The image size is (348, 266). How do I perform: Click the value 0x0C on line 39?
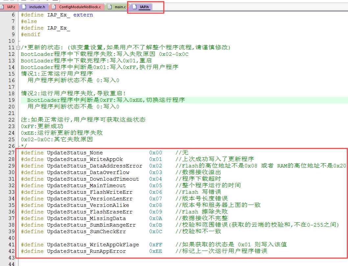(x=156, y=232)
